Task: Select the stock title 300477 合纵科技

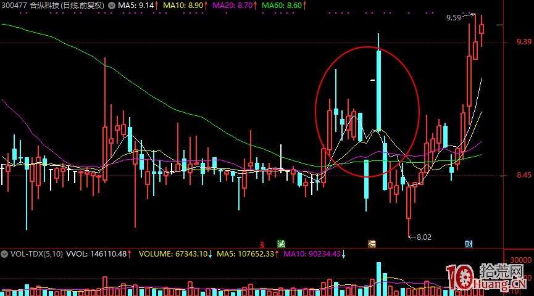Action: coord(30,6)
